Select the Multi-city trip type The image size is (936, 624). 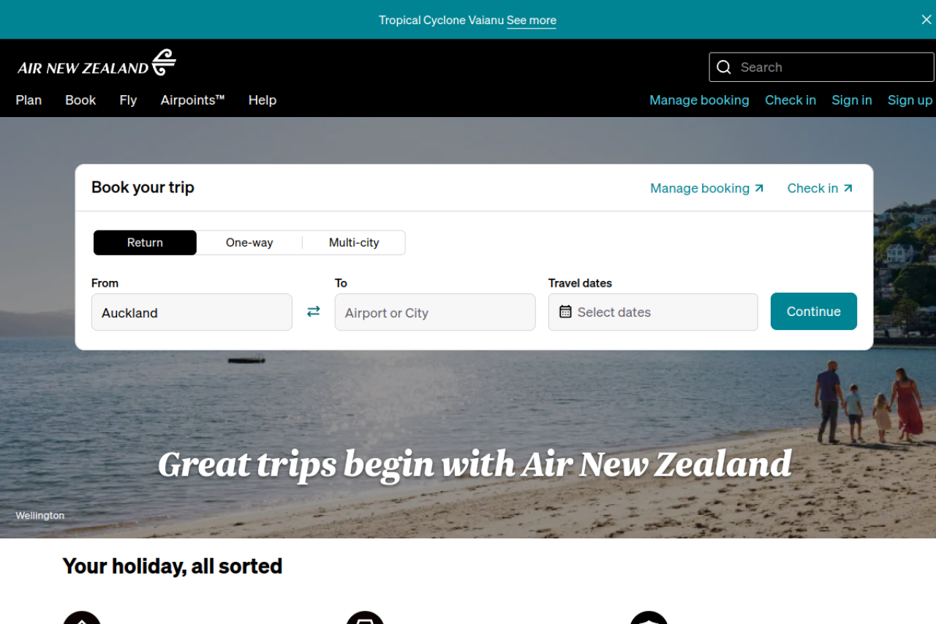354,243
